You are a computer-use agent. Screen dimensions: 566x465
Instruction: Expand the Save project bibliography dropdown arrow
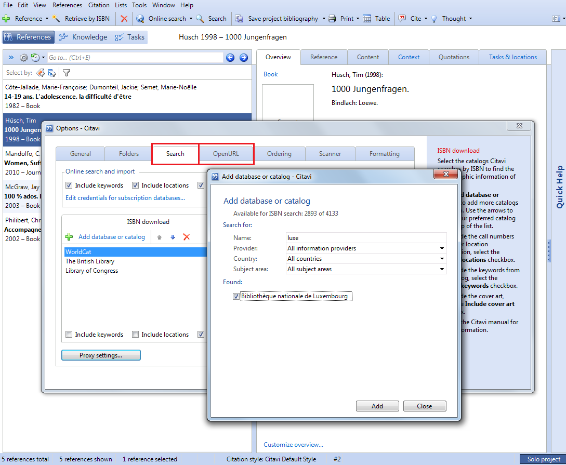[324, 18]
